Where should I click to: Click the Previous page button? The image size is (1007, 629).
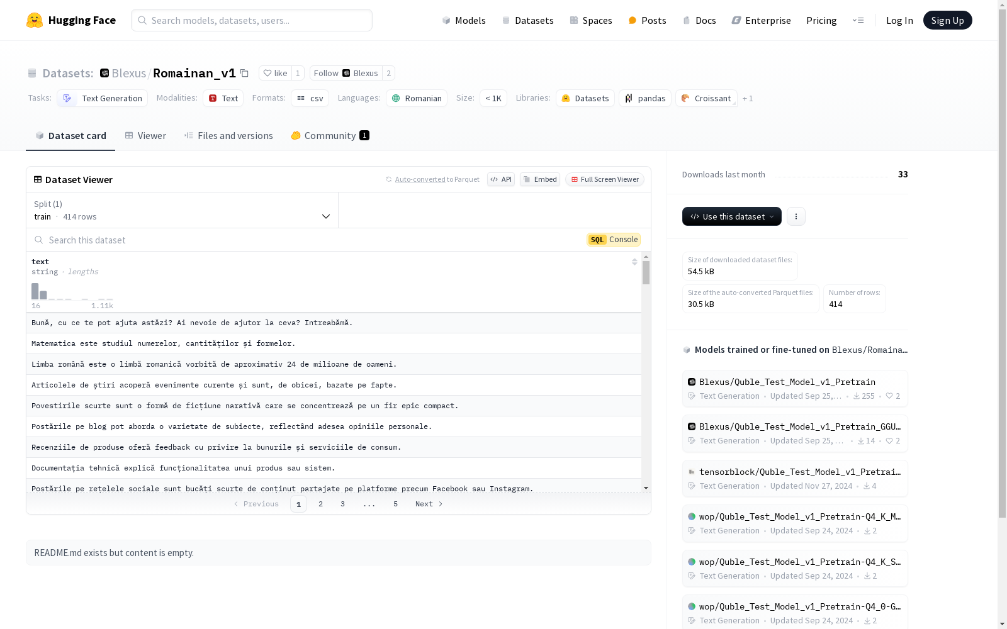tap(256, 504)
